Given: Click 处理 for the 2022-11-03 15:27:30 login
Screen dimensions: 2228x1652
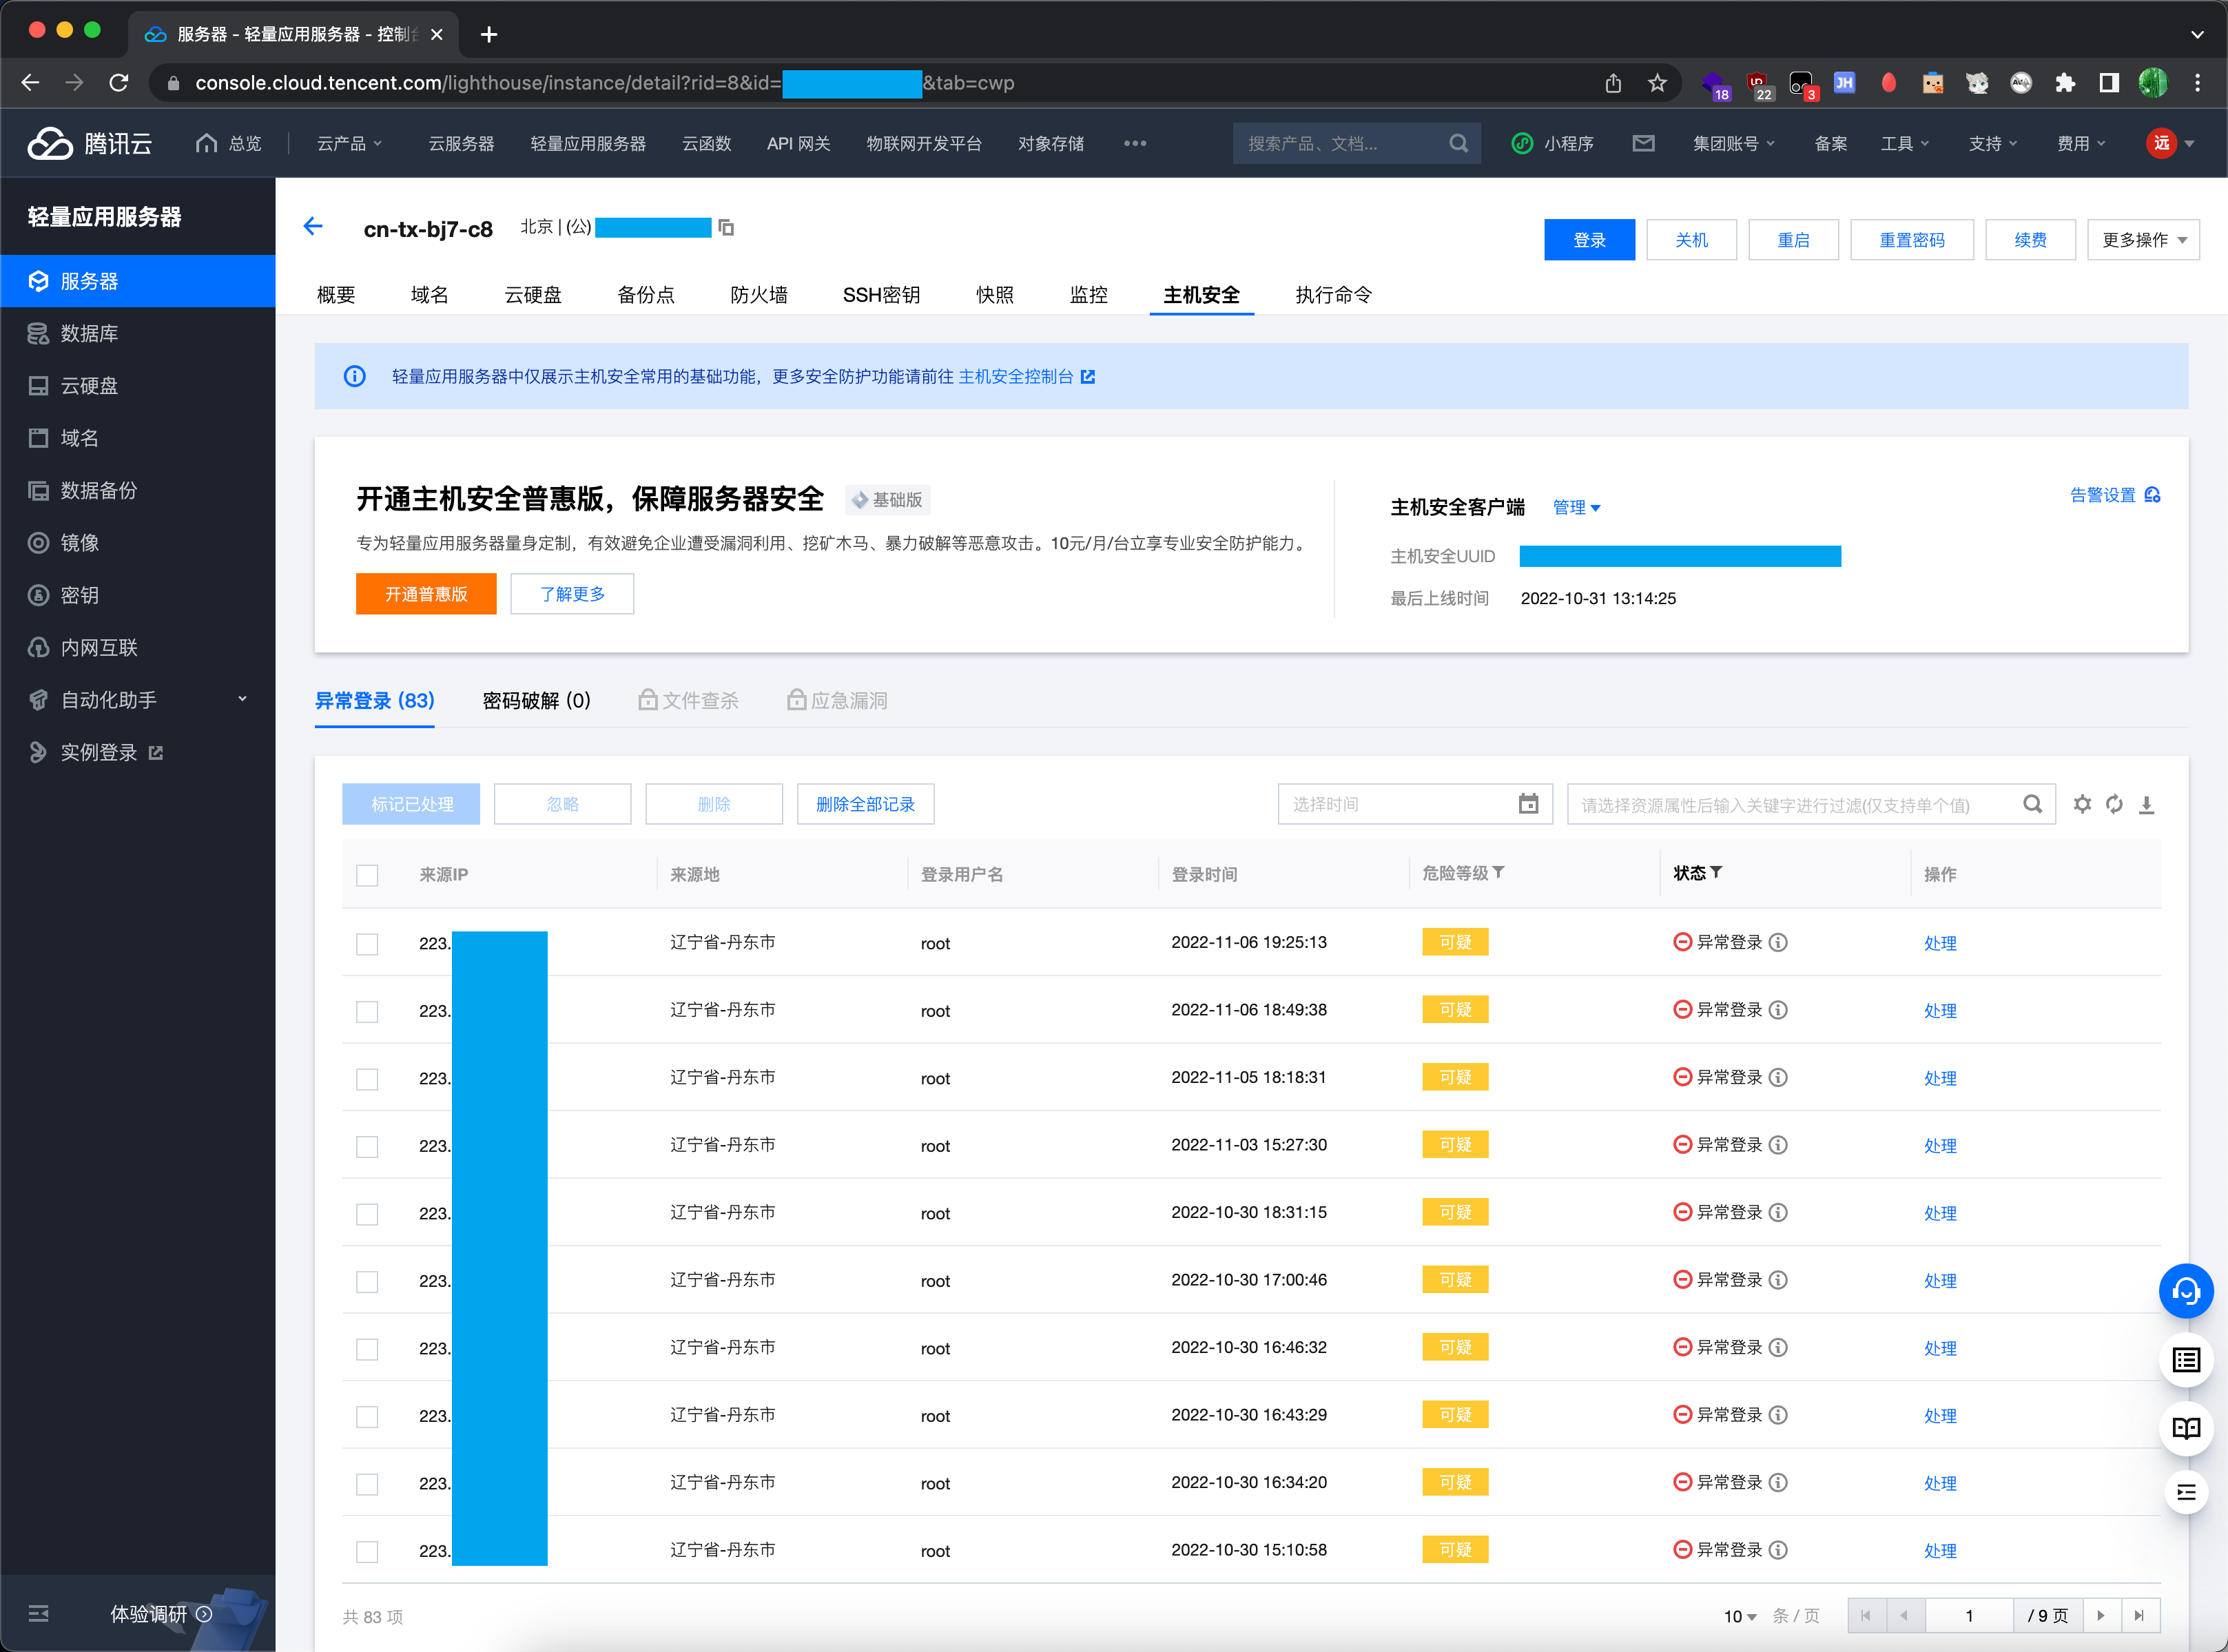Looking at the screenshot, I should [x=1940, y=1146].
